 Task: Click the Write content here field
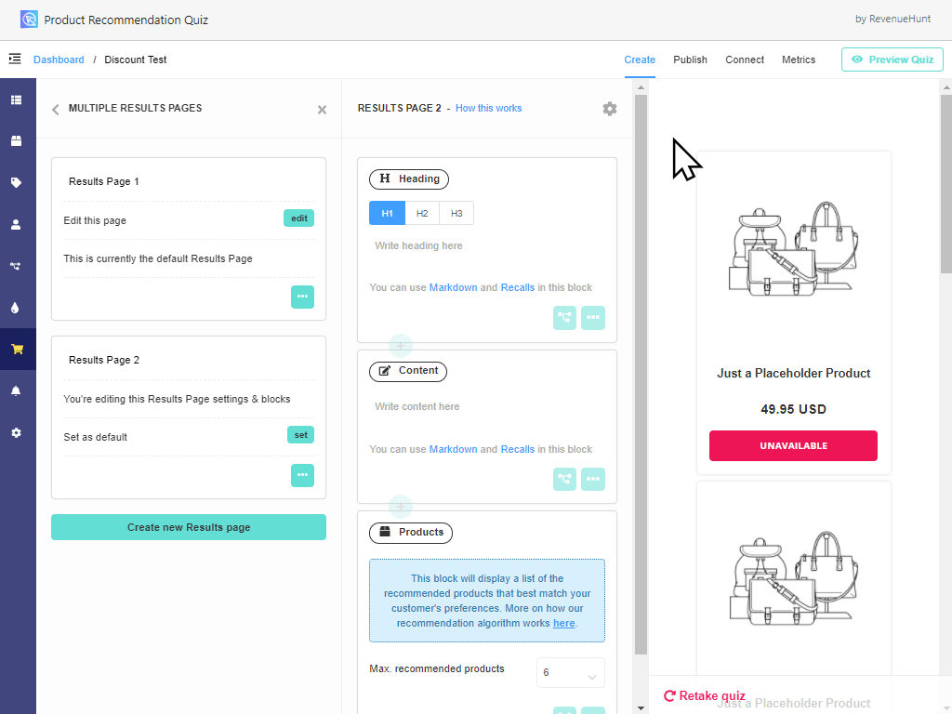pos(487,407)
